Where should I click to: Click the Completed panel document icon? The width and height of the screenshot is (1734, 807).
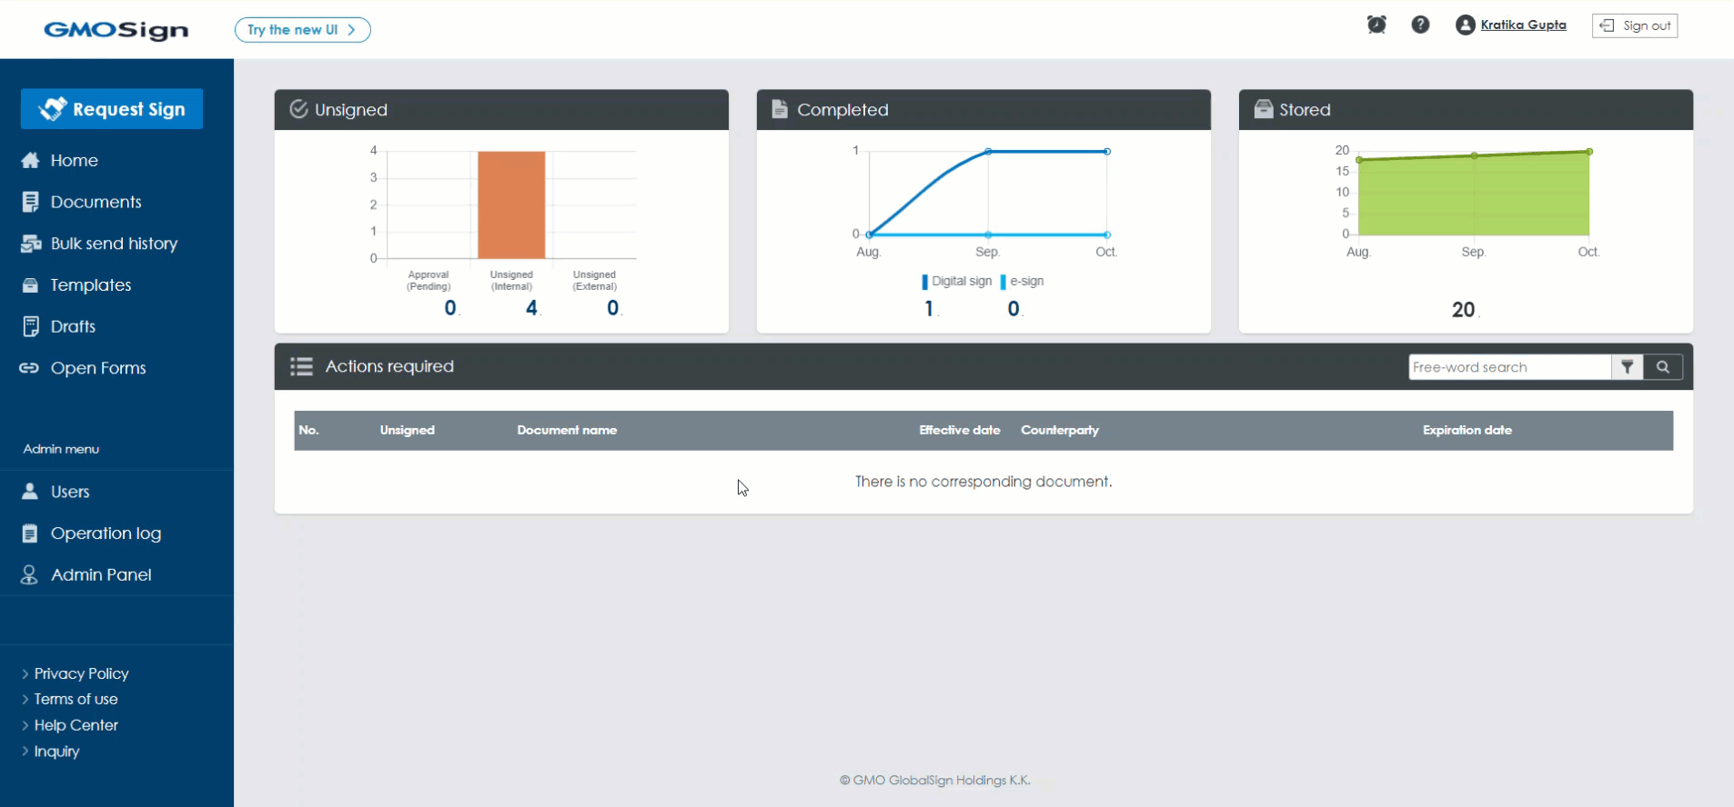point(780,109)
